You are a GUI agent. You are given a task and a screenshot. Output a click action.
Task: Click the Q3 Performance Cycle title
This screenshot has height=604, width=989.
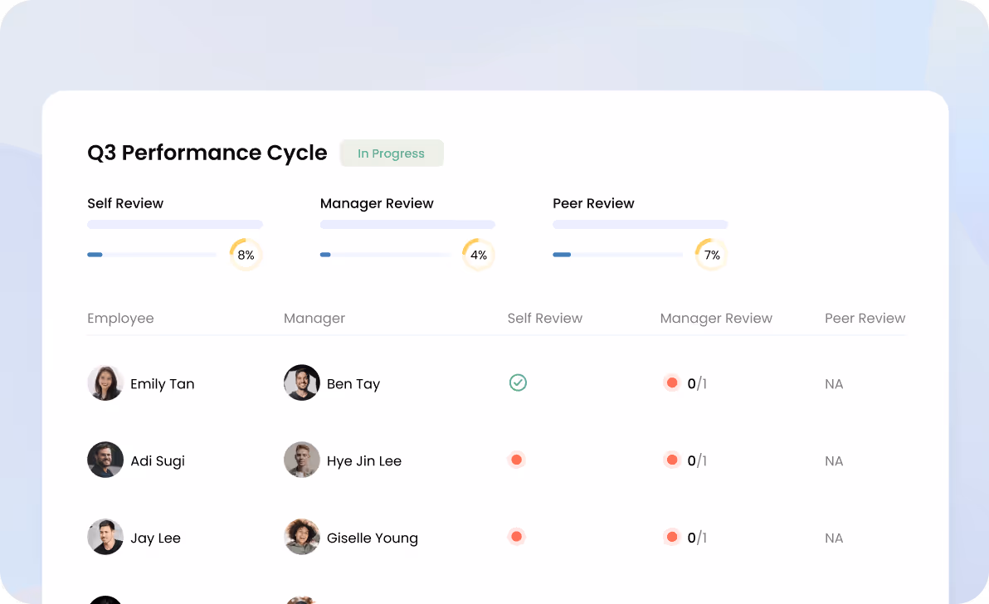207,153
